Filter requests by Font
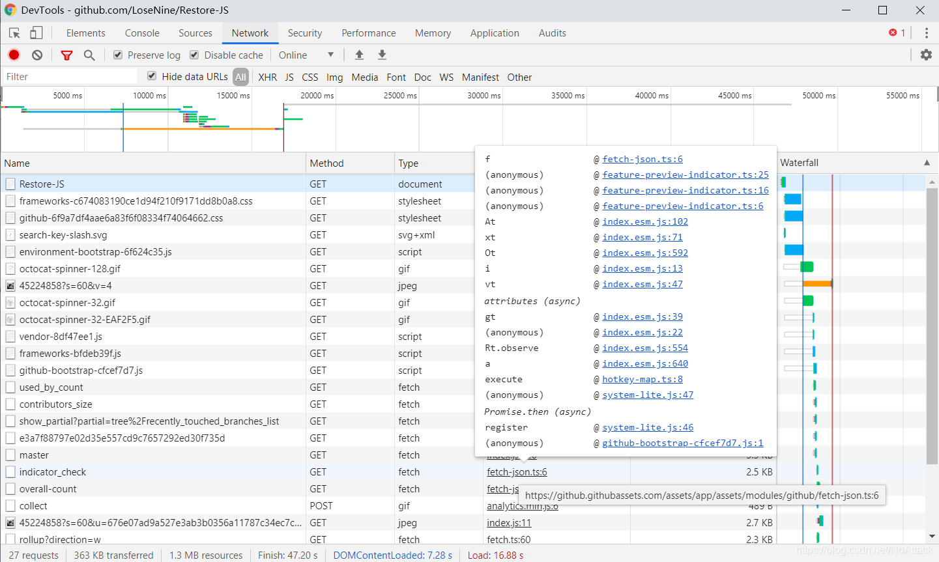Image resolution: width=939 pixels, height=562 pixels. (x=396, y=77)
